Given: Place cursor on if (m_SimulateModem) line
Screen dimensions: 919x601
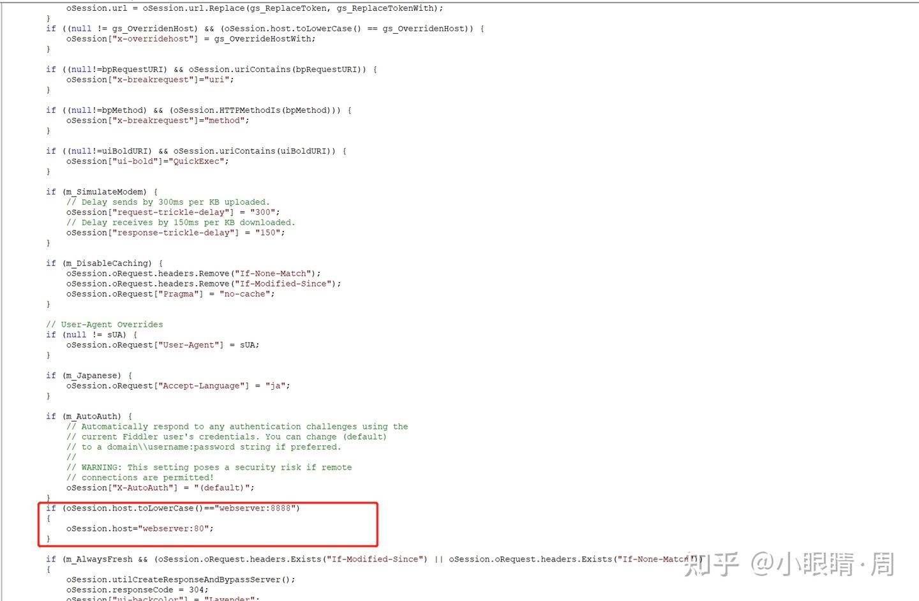Looking at the screenshot, I should (101, 192).
